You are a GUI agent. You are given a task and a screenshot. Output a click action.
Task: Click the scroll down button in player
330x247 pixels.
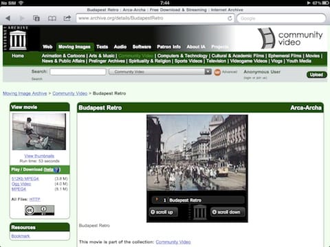228,212
